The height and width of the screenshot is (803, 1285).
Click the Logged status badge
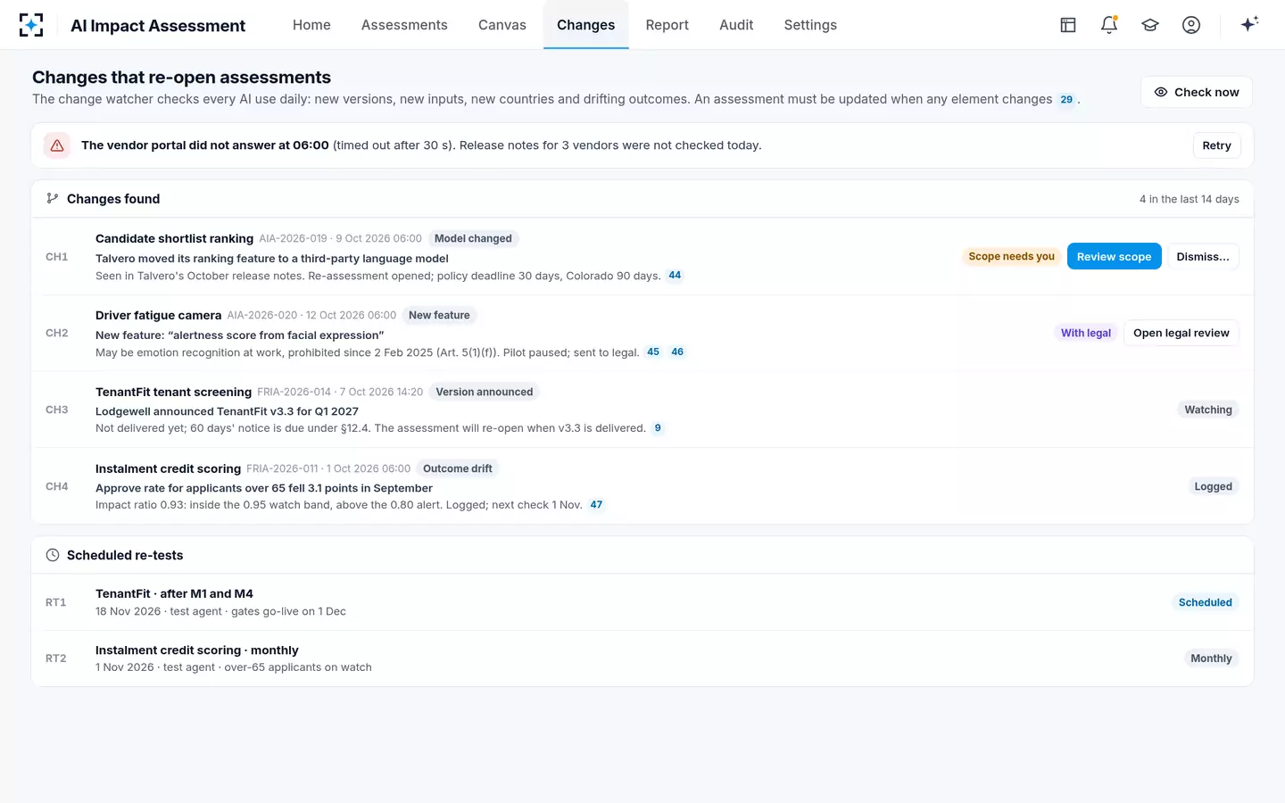coord(1214,486)
